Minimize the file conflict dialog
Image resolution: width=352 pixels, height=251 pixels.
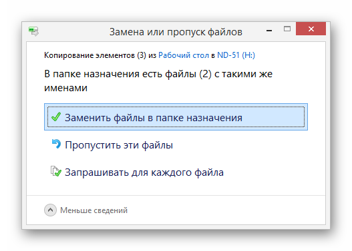[x=269, y=31]
